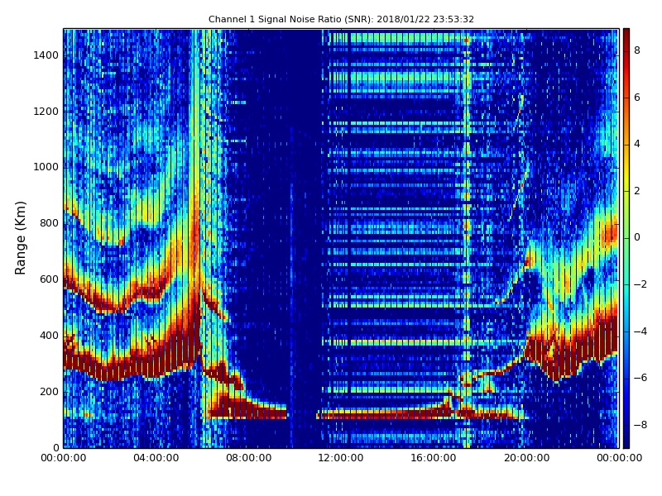
Task: Click the colorbar label 8
Action: (x=637, y=50)
